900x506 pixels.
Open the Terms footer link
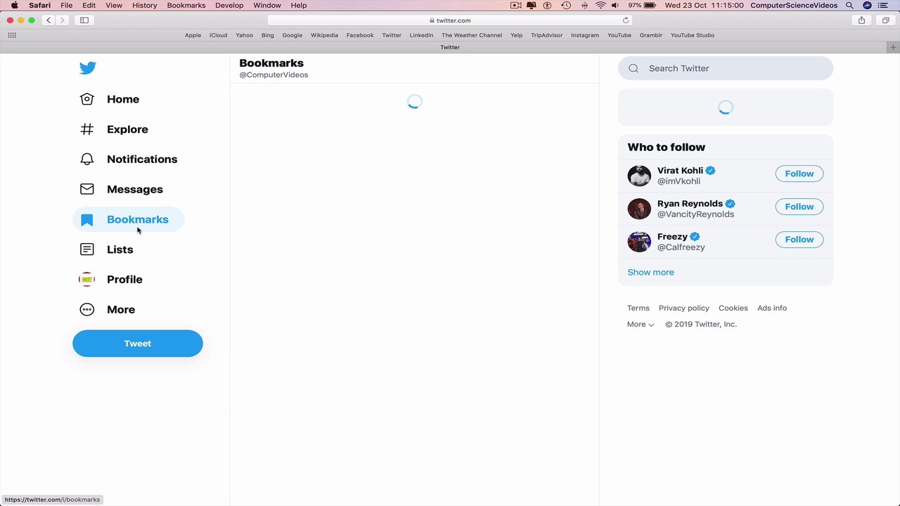(638, 308)
